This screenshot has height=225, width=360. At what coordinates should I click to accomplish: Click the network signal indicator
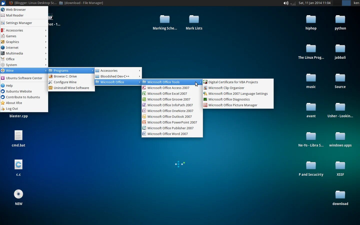point(293,3)
